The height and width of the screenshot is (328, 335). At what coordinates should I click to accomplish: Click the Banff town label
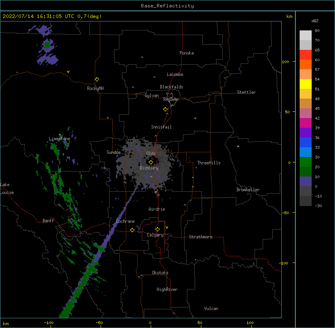[48, 221]
